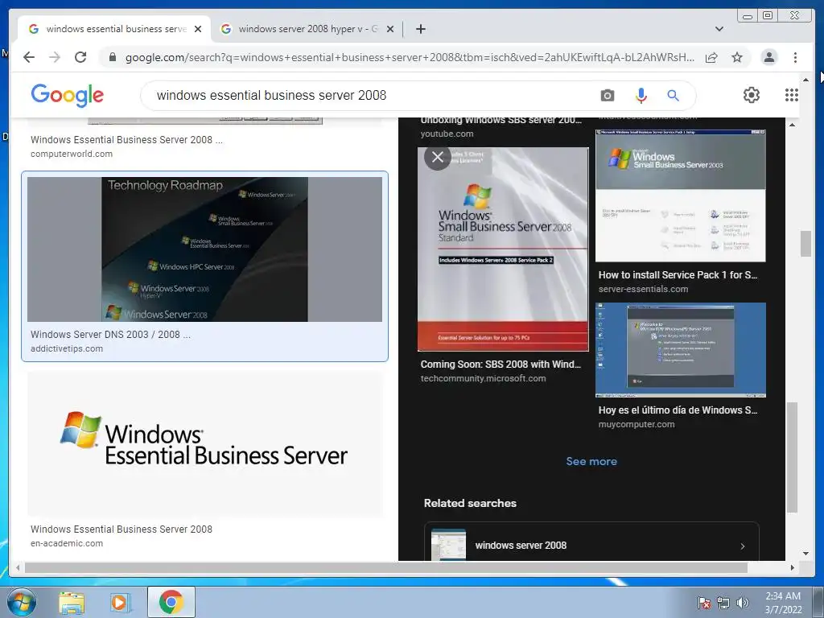Click the Chrome taskbar button
824x618 pixels.
pos(171,602)
